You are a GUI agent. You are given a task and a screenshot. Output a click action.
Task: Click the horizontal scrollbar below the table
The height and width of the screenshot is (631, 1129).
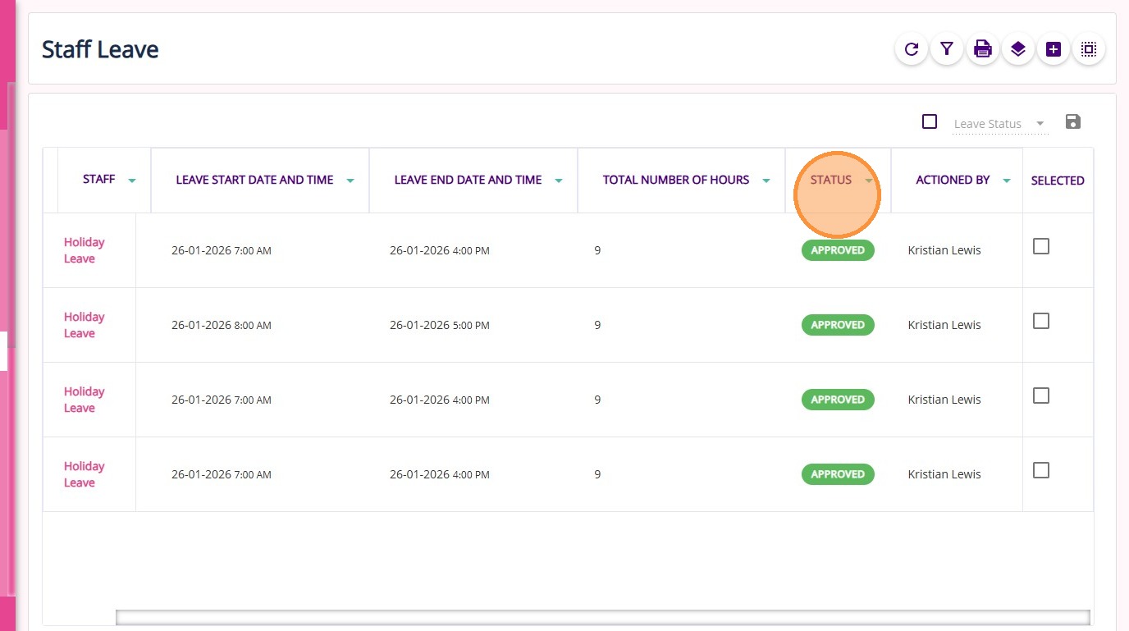(602, 617)
